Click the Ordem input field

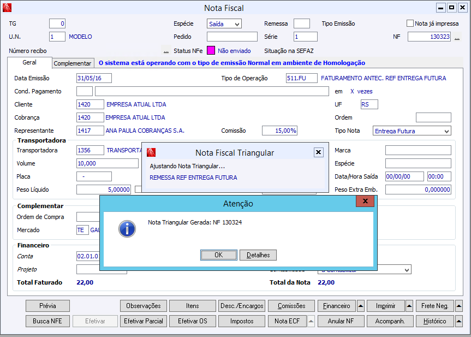tap(433, 117)
